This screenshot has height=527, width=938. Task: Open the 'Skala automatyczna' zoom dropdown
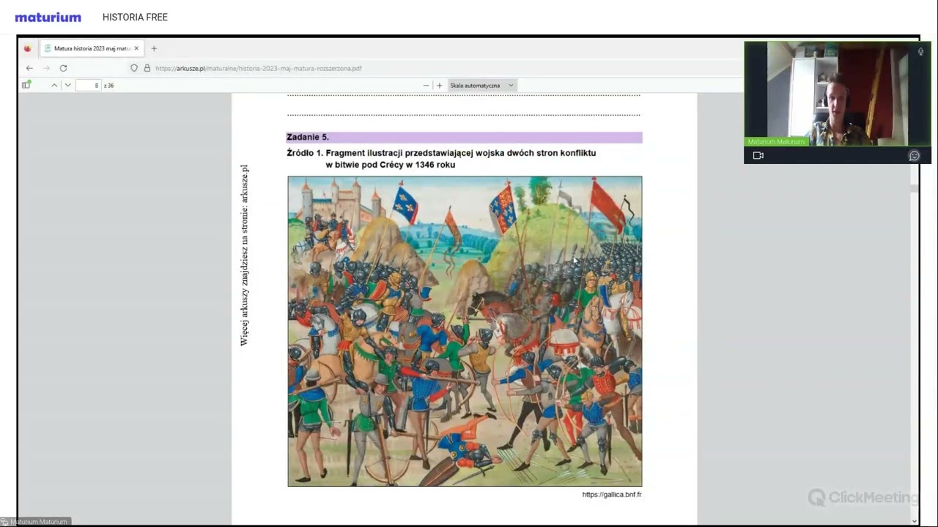pos(481,85)
